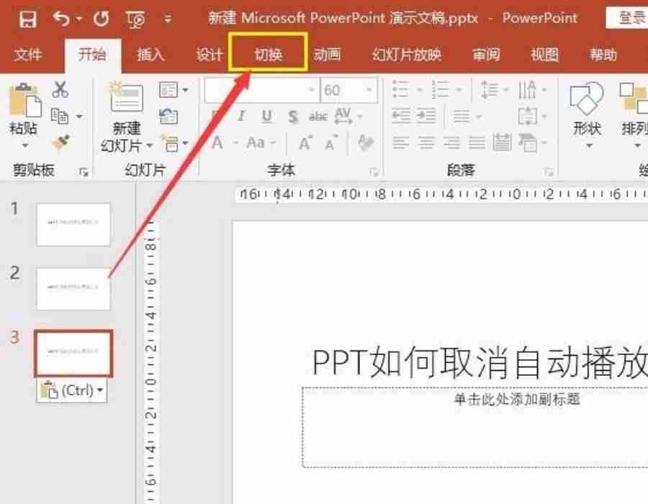Open align text vertical menu
The height and width of the screenshot is (504, 648).
[532, 117]
